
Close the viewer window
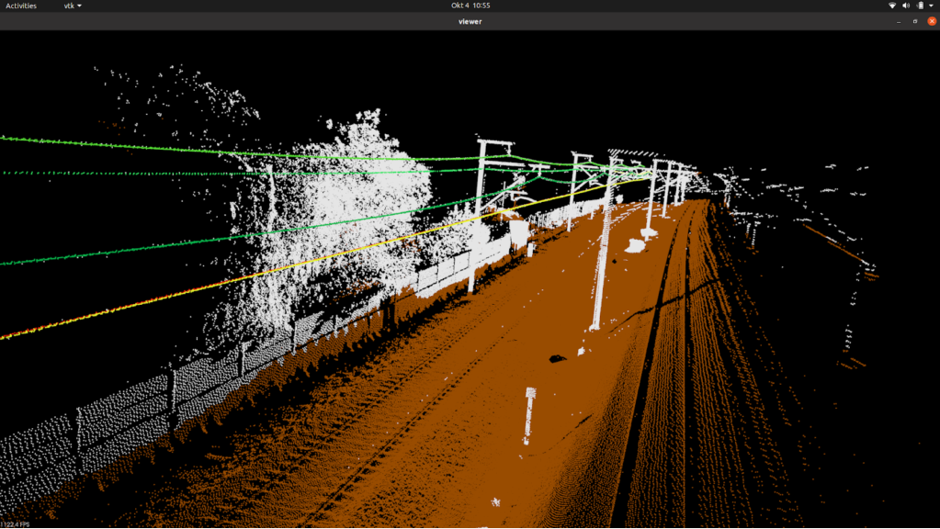(931, 21)
